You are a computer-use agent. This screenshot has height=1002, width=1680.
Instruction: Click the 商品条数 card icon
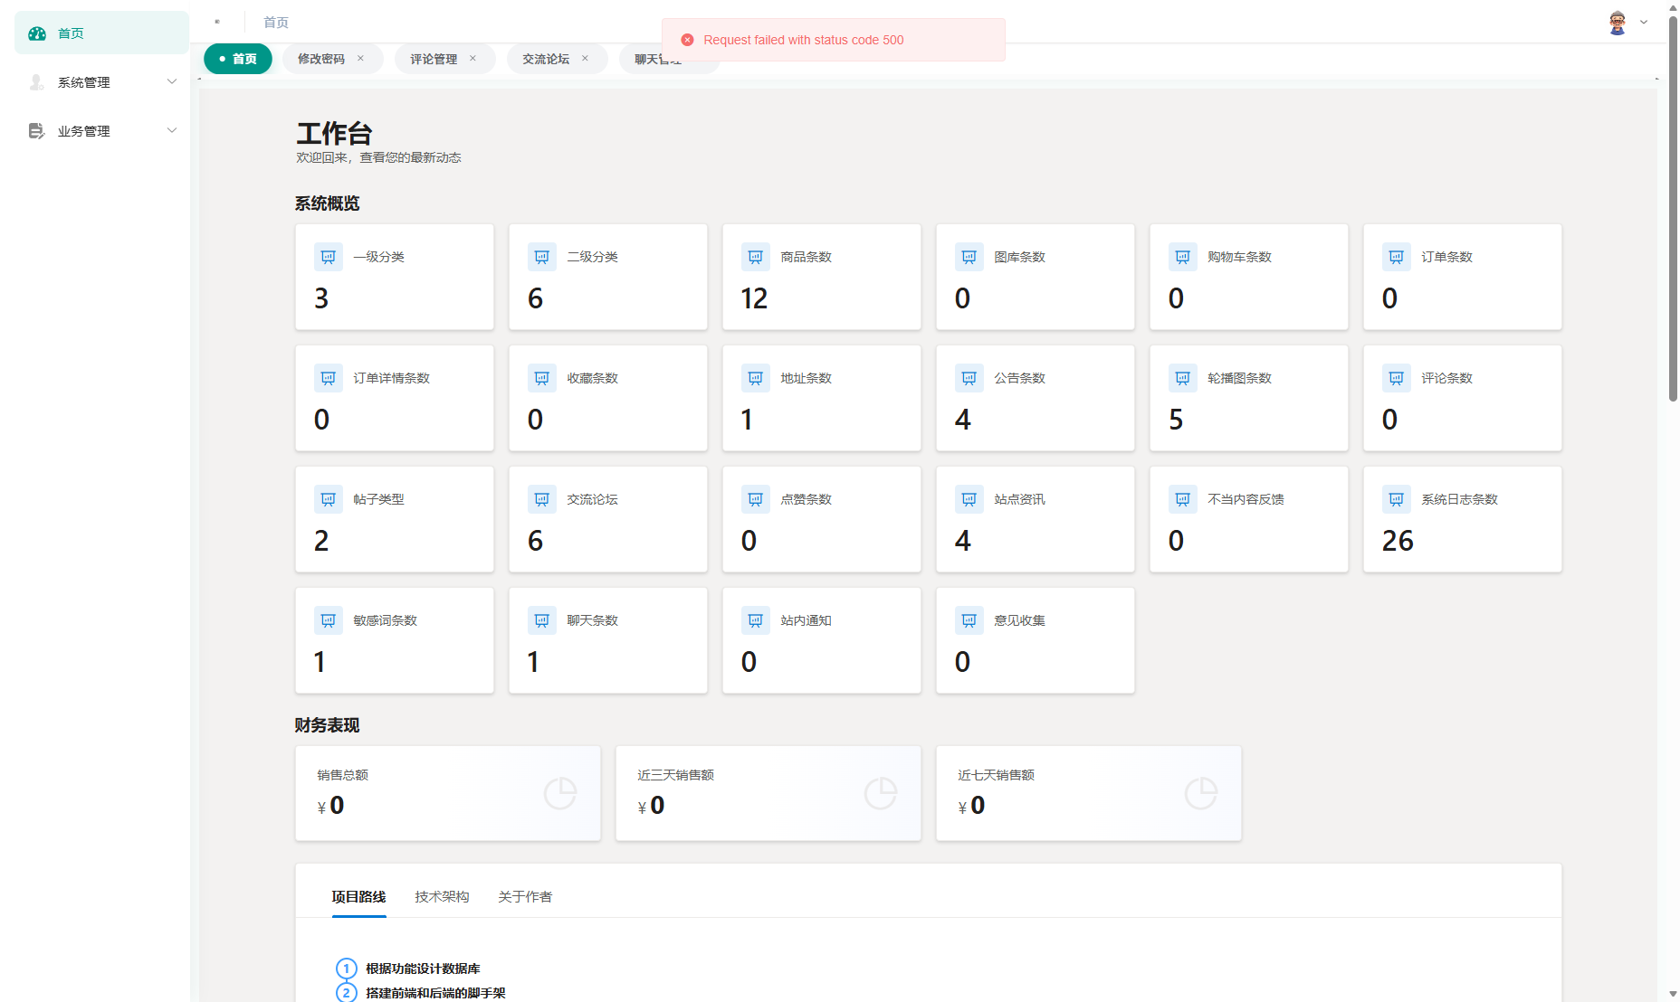(x=755, y=257)
